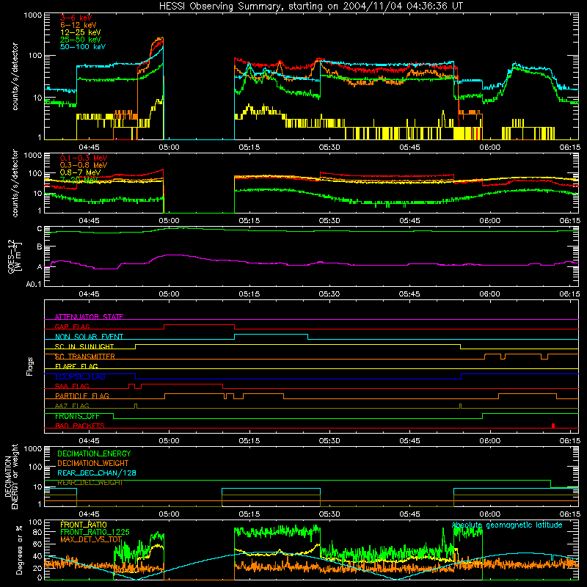The width and height of the screenshot is (587, 587).
Task: Click the MAX_DET_VS_TOT legend label
Action: coord(91,539)
